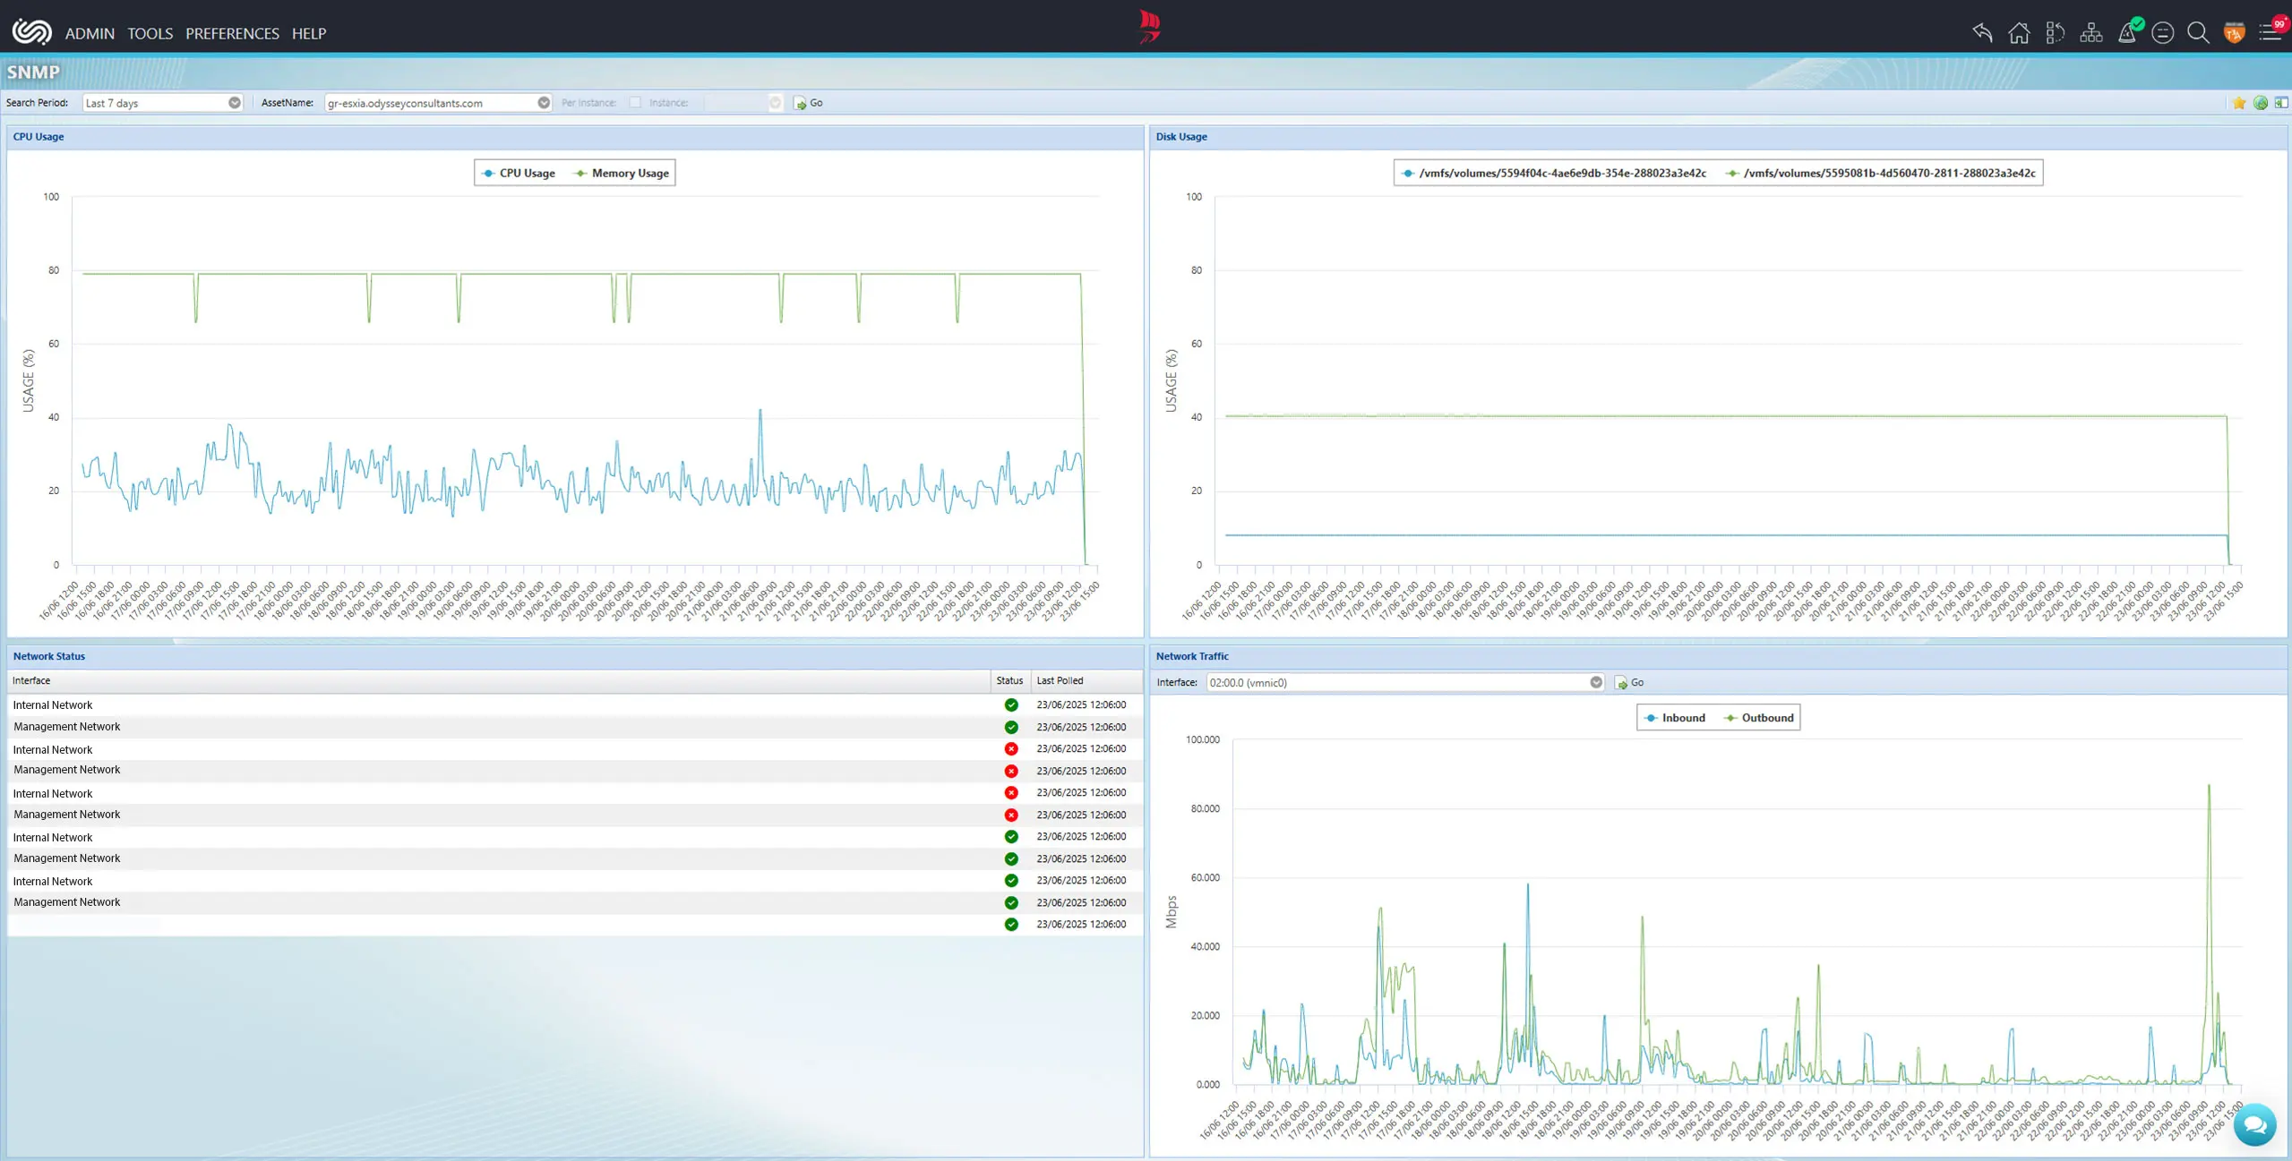Open the Search Period dropdown showing Last 7 days
Viewport: 2292px width, 1161px height.
tap(235, 102)
